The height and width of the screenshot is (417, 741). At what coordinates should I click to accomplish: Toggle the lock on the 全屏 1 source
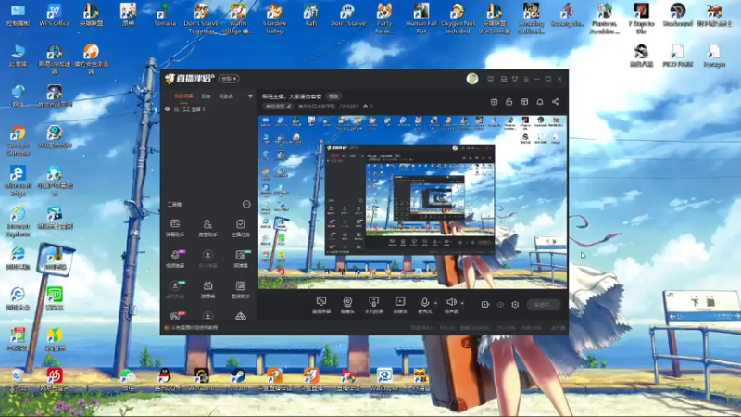point(177,109)
